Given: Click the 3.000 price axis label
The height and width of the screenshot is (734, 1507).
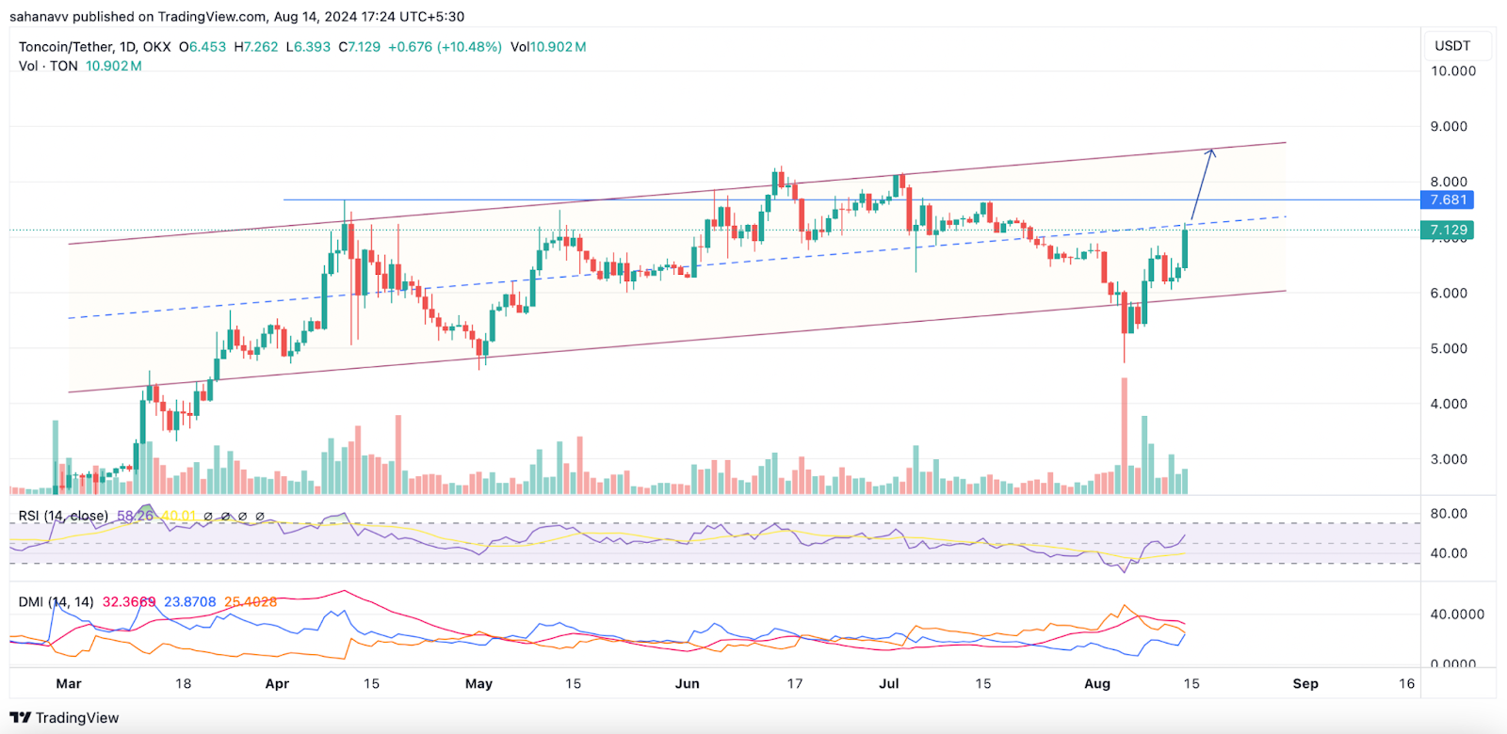Looking at the screenshot, I should [1449, 459].
